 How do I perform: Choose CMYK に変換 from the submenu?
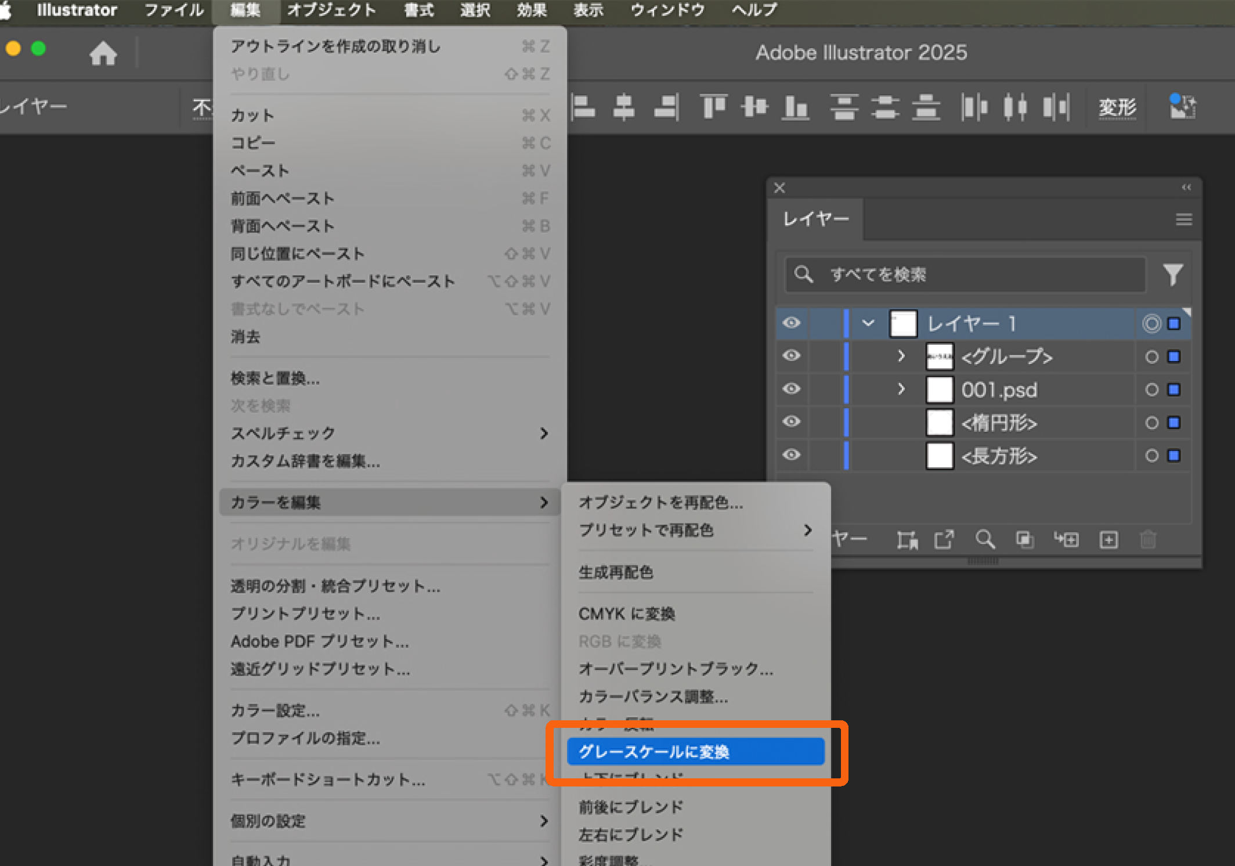tap(627, 614)
